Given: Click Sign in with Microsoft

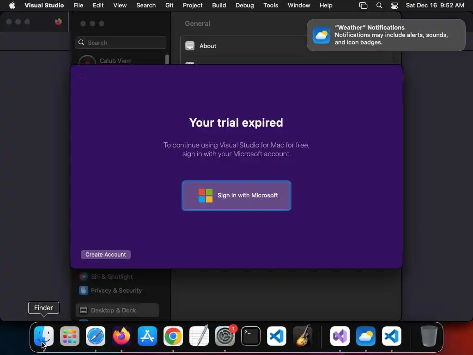Looking at the screenshot, I should click(236, 196).
